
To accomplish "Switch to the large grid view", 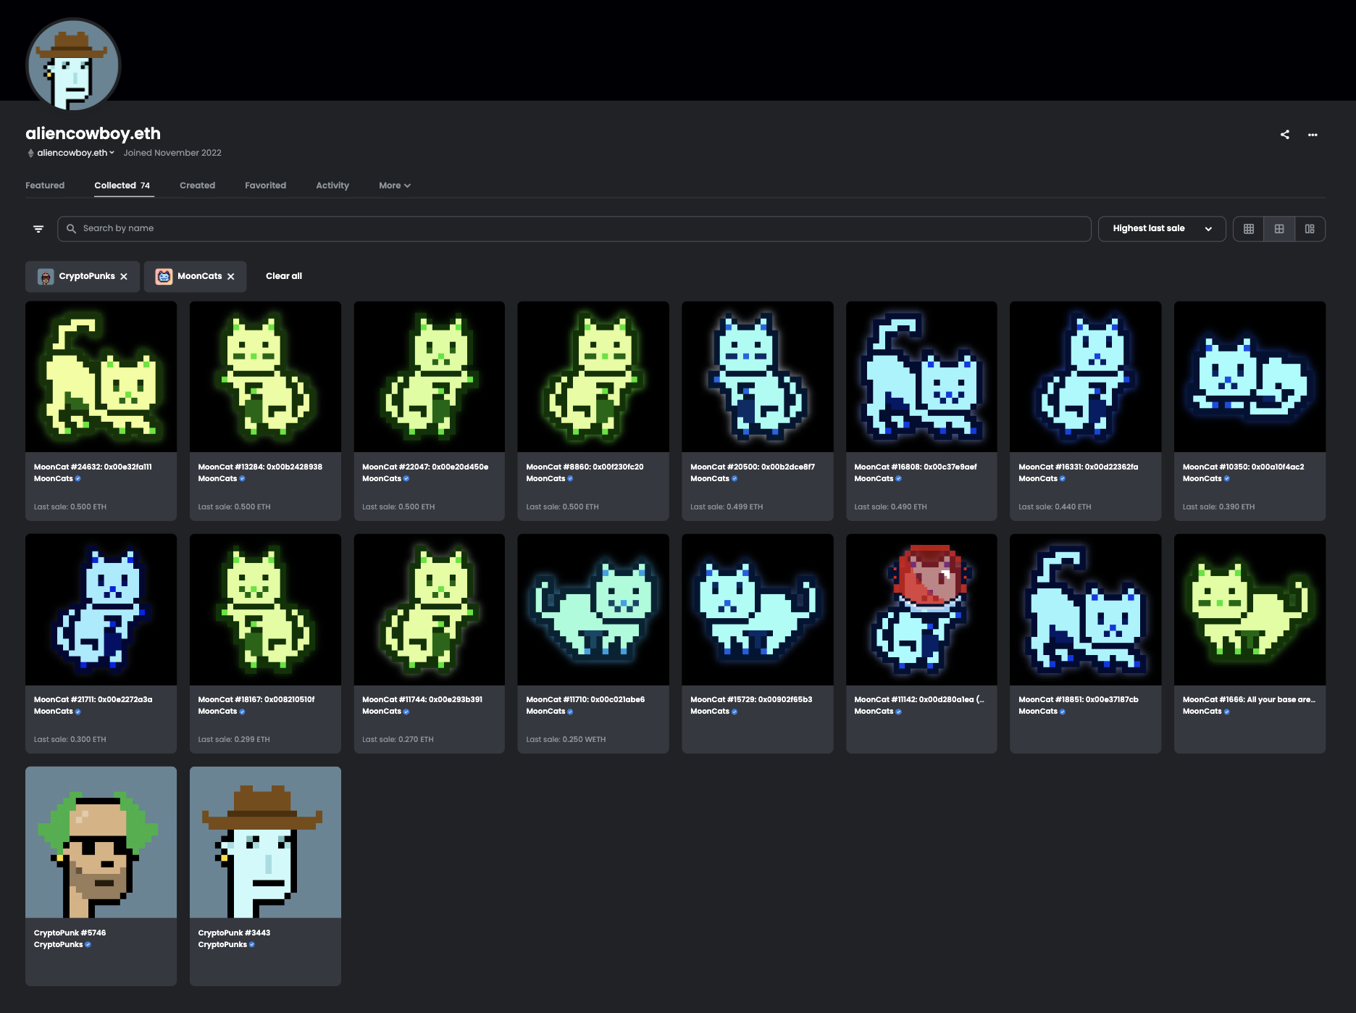I will pyautogui.click(x=1279, y=229).
